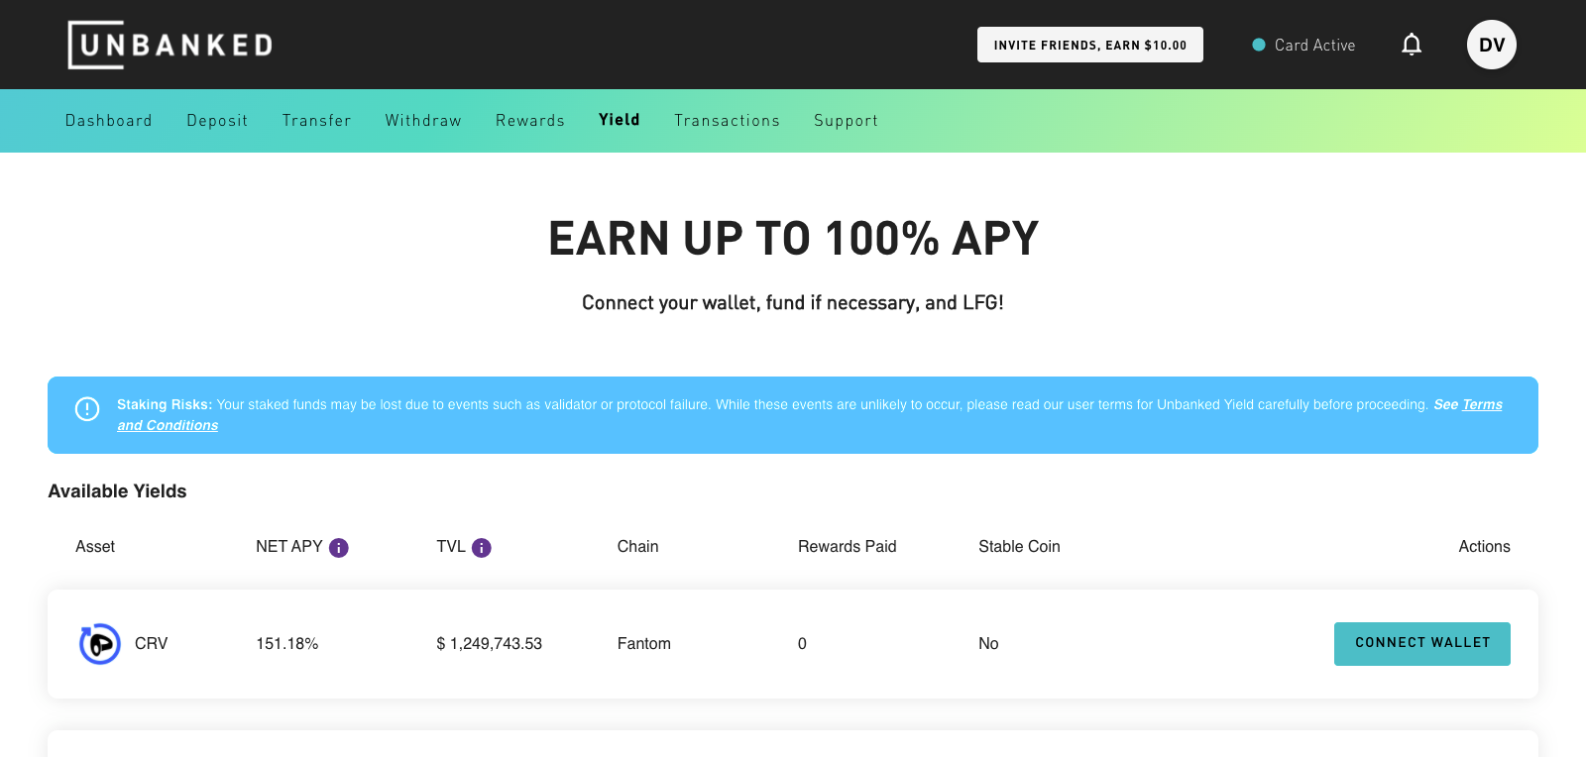This screenshot has height=757, width=1586.
Task: Click the Unbanked logo
Action: [170, 45]
